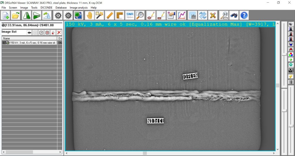Viewport: 295px width, 156px height.
Task: Click the binoculars search icon
Action: pos(234,16)
